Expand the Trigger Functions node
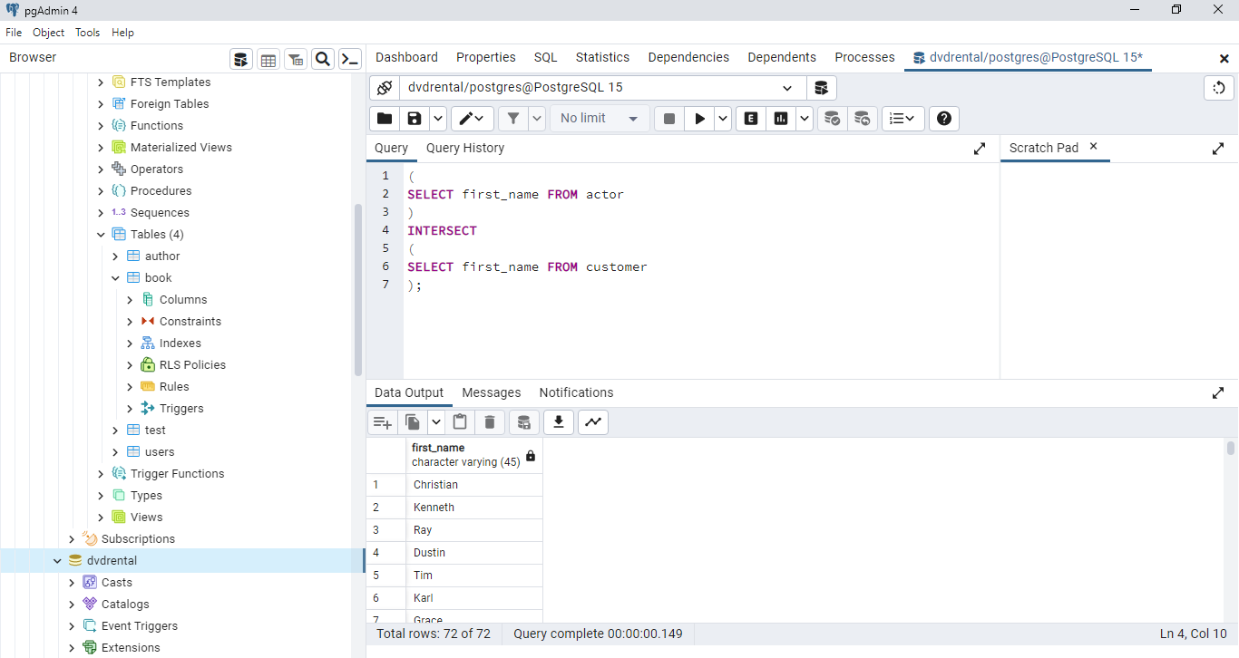The width and height of the screenshot is (1239, 658). (101, 474)
